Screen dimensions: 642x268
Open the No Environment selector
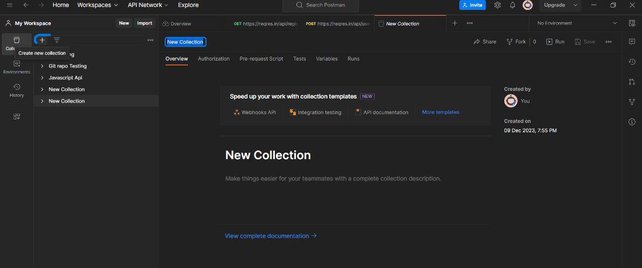click(x=576, y=23)
